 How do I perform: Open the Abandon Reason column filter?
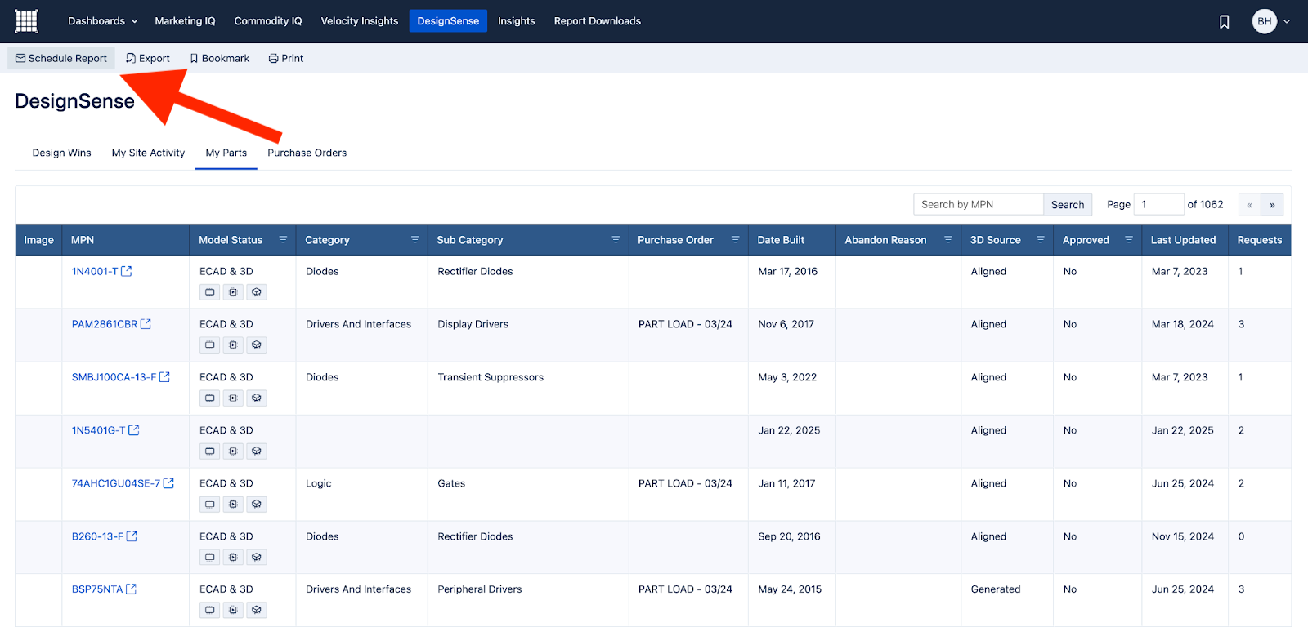948,240
